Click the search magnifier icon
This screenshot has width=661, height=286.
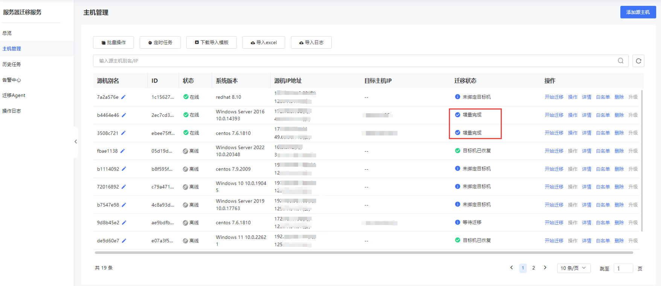[621, 61]
